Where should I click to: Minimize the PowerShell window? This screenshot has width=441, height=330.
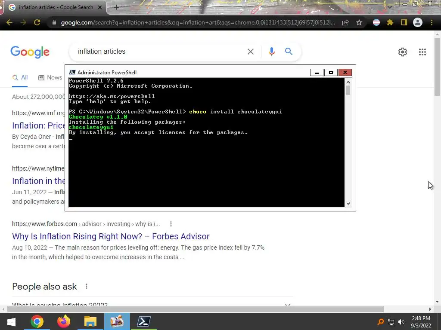tap(317, 73)
